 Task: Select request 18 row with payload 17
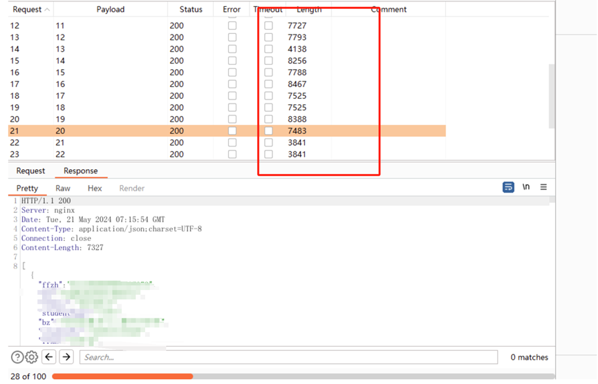point(227,95)
